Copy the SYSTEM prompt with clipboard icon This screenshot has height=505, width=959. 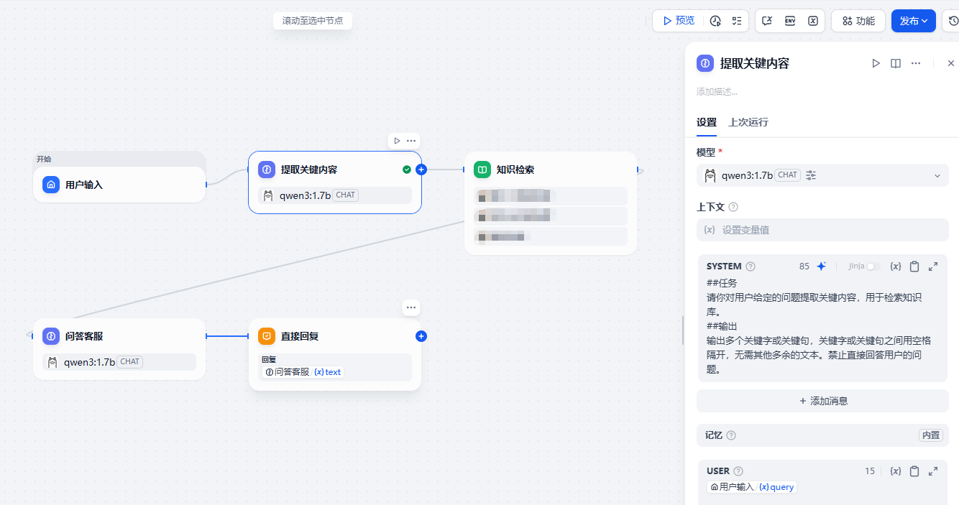coord(914,267)
